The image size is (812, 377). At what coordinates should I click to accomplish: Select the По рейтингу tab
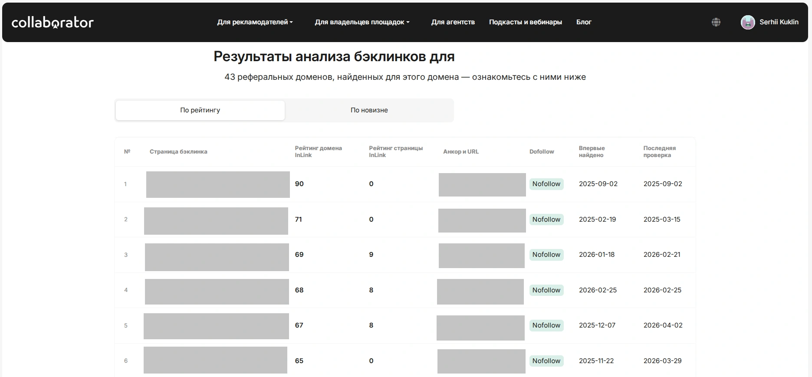(200, 110)
